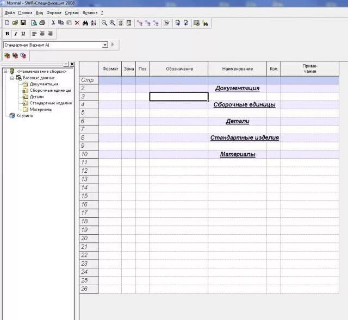Image resolution: width=348 pixels, height=320 pixels.
Task: Click the arrow button next to template dropdown
Action: [x=113, y=45]
